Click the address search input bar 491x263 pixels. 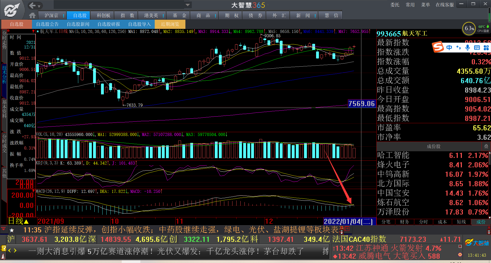coord(119,5)
